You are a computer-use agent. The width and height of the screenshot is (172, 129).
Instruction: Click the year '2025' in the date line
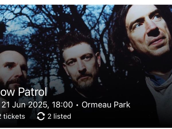pyautogui.click(x=38, y=105)
